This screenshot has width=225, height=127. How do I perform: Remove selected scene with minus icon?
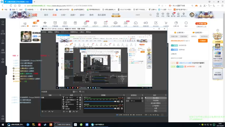coord(46,111)
